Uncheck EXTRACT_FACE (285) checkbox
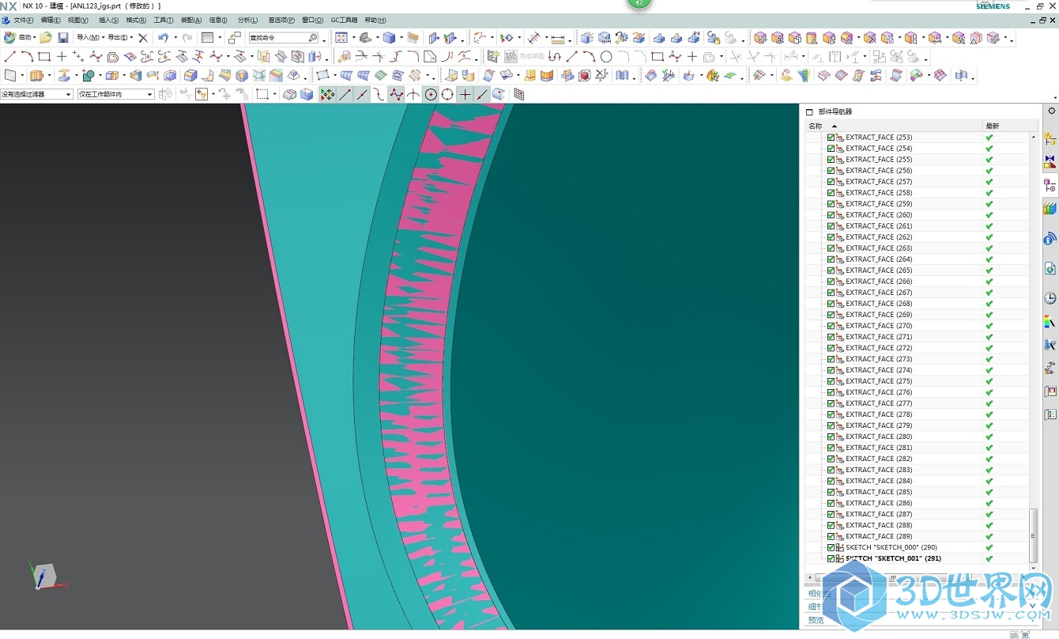Screen dimensions: 1059x639 tap(831, 491)
